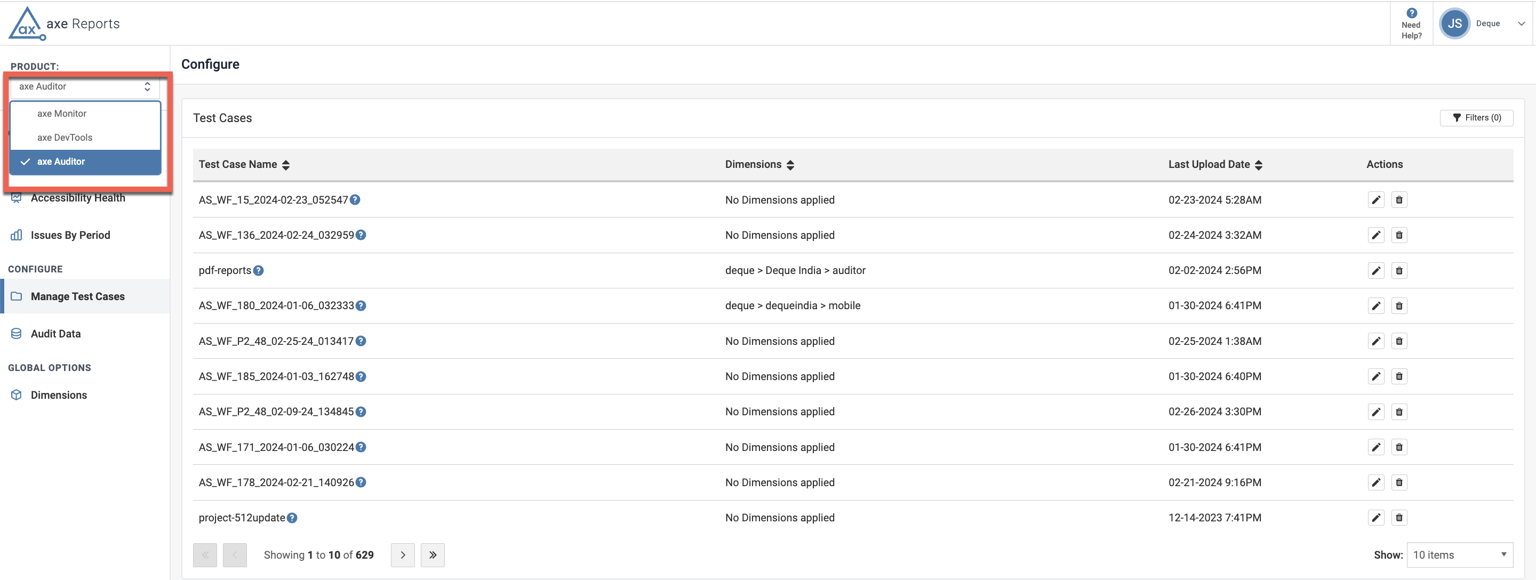Collapse the axe Auditor product selector

[85, 87]
